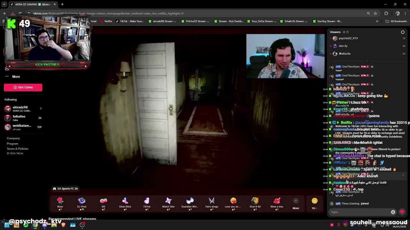This screenshot has height=230, width=410.
Task: Expand the bookmarks overflow chevron
Action: [377, 21]
